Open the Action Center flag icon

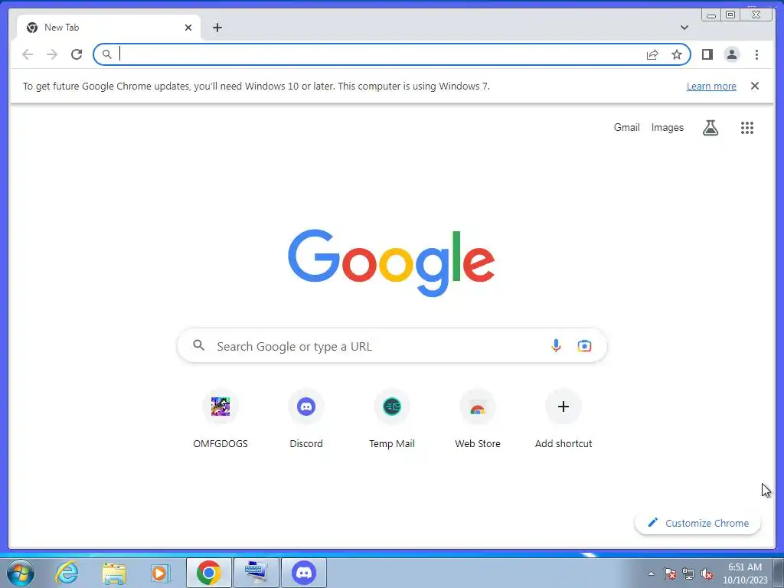[x=670, y=573]
